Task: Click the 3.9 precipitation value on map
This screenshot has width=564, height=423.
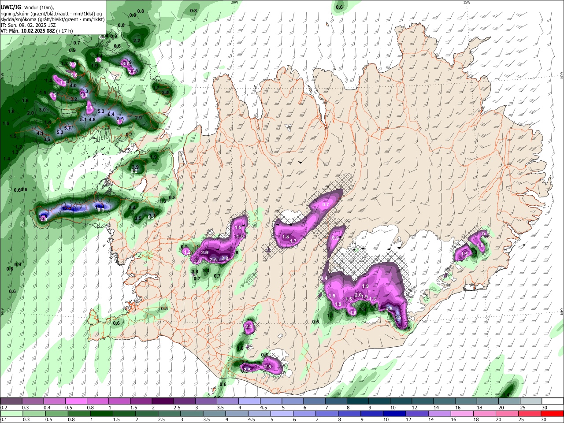Action: coord(135,167)
